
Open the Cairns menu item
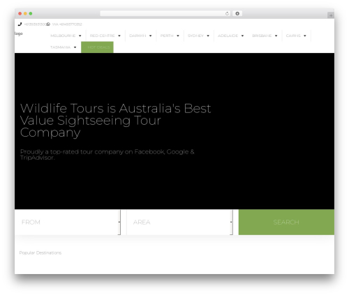point(293,36)
